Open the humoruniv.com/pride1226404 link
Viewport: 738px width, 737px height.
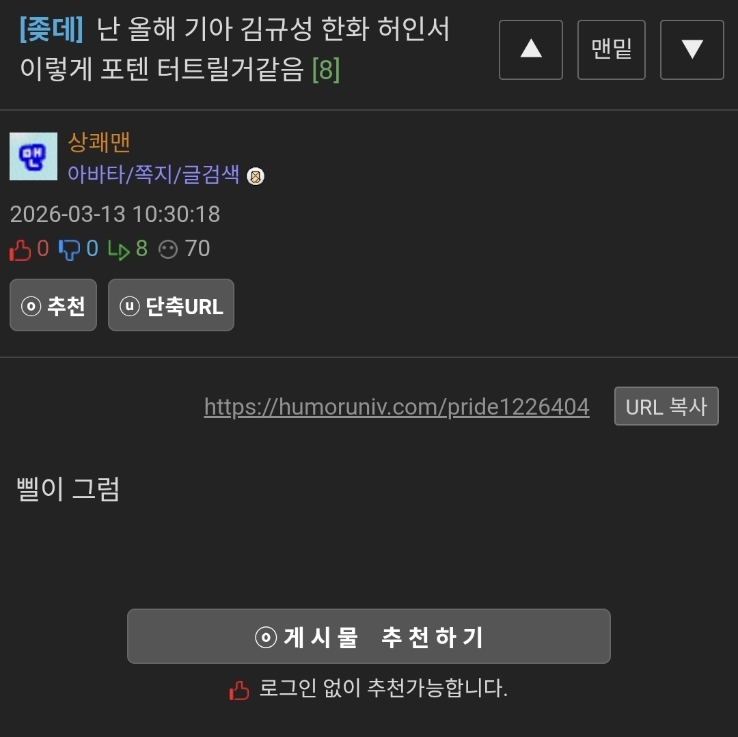396,407
